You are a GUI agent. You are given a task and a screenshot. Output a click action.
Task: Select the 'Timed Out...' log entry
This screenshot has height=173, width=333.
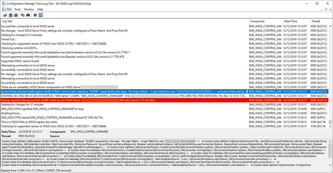[x=164, y=39]
